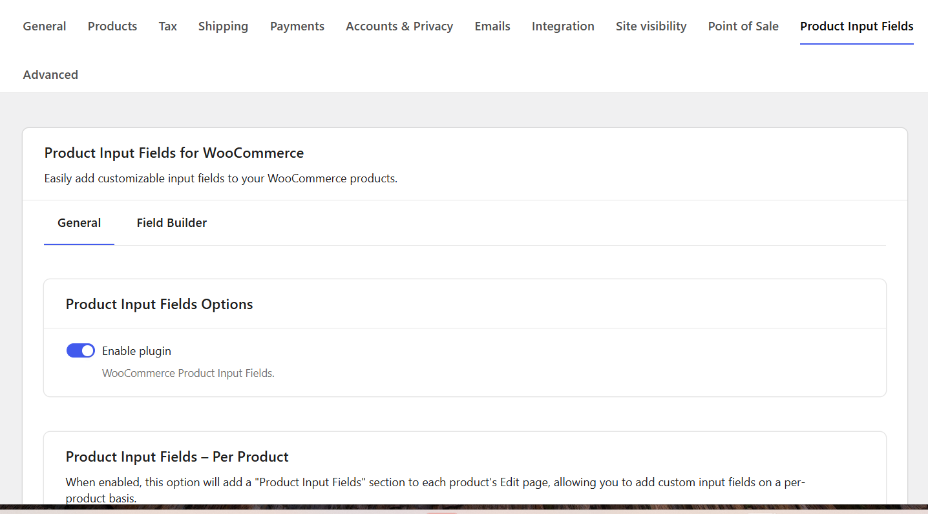Image resolution: width=928 pixels, height=514 pixels.
Task: Open Accounts & Privacy tab
Action: (399, 27)
